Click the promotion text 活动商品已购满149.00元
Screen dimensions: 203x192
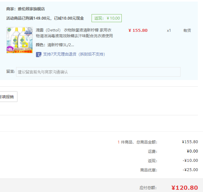[28, 18]
